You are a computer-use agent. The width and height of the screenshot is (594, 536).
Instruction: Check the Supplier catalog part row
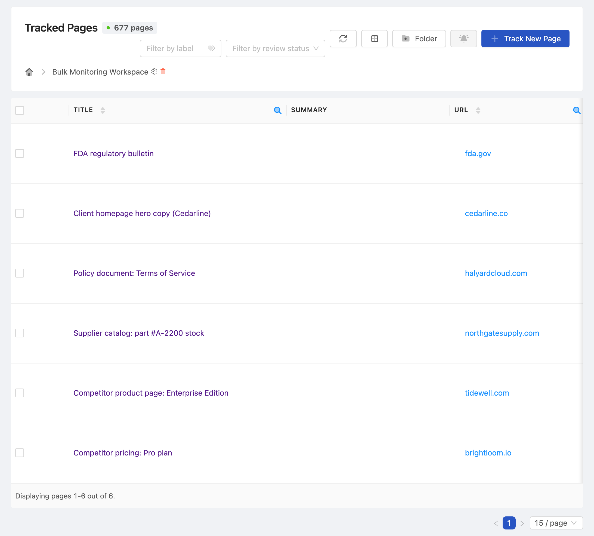[x=19, y=333]
